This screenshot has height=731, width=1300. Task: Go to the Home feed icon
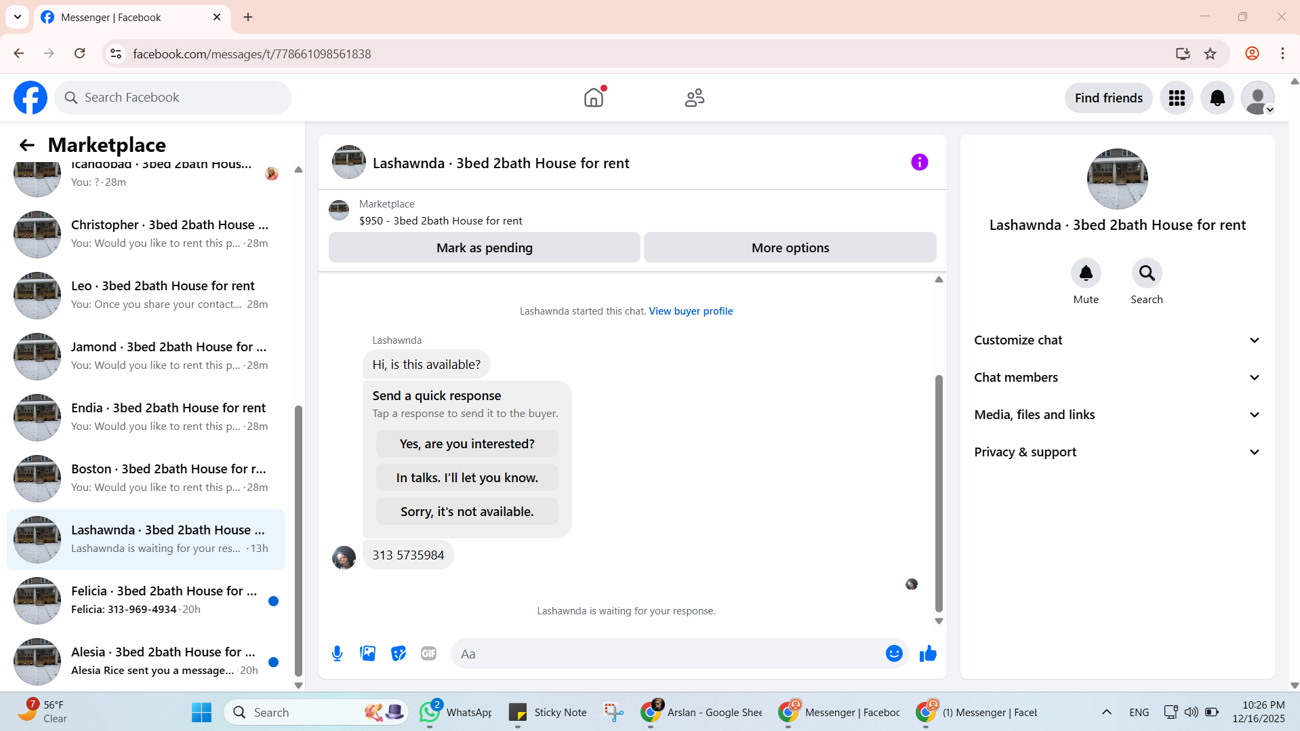coord(594,98)
